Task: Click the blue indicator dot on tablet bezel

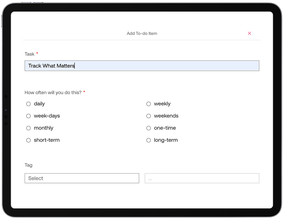Action: 6,110
